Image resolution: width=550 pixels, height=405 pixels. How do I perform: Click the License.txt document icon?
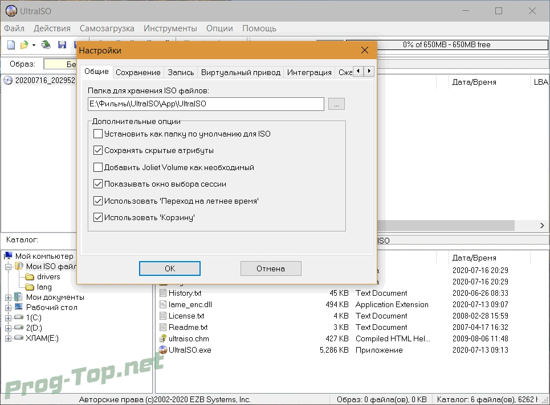[163, 316]
